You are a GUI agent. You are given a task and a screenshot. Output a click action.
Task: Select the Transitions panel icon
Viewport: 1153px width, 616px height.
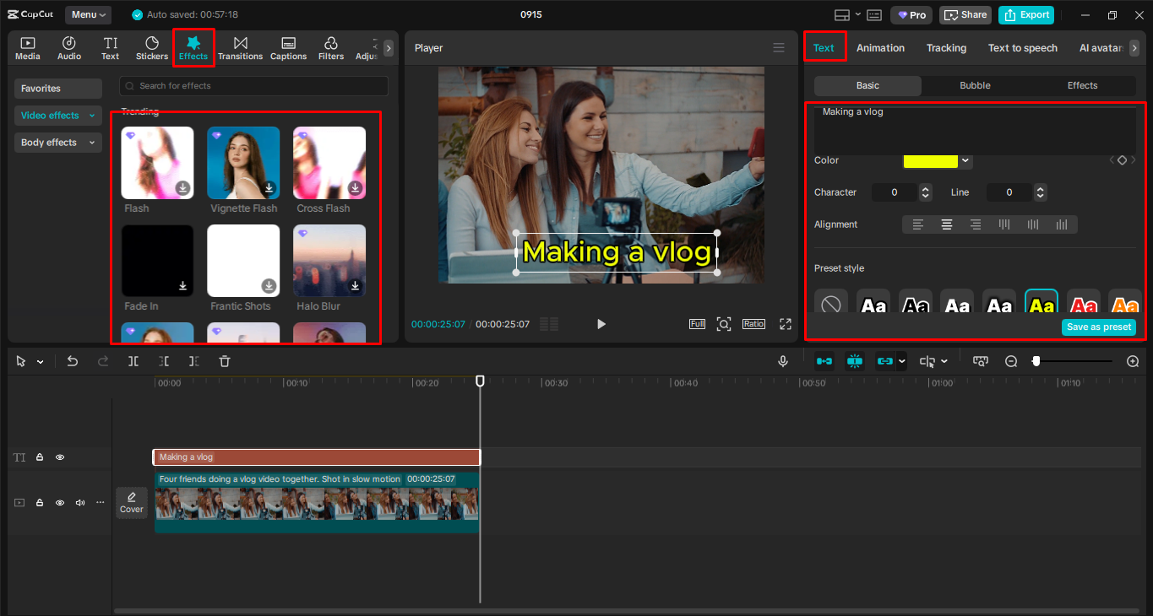(240, 47)
